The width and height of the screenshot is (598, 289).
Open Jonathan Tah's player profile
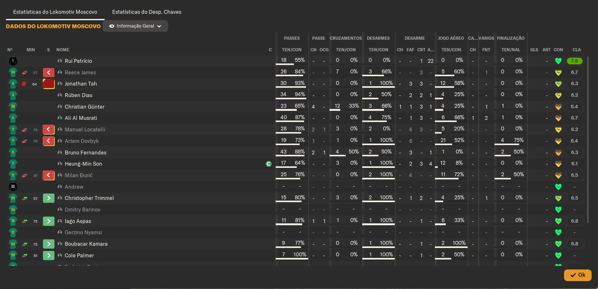click(81, 84)
